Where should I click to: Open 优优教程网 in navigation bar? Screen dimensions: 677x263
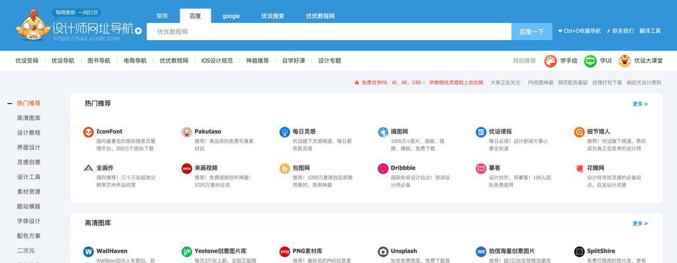pyautogui.click(x=174, y=60)
